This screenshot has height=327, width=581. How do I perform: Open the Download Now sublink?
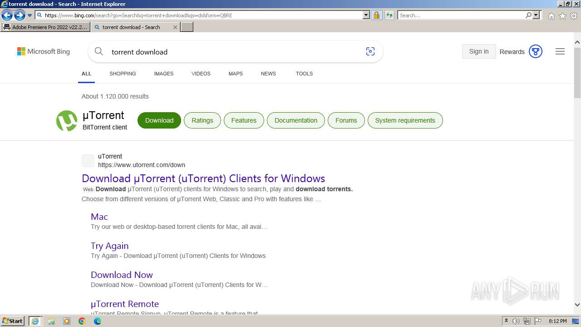122,275
